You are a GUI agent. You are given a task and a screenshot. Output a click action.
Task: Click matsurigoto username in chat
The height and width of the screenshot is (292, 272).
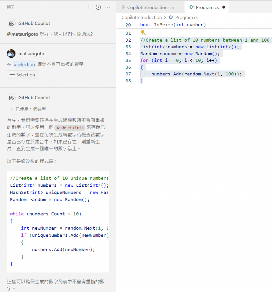[x=31, y=54]
